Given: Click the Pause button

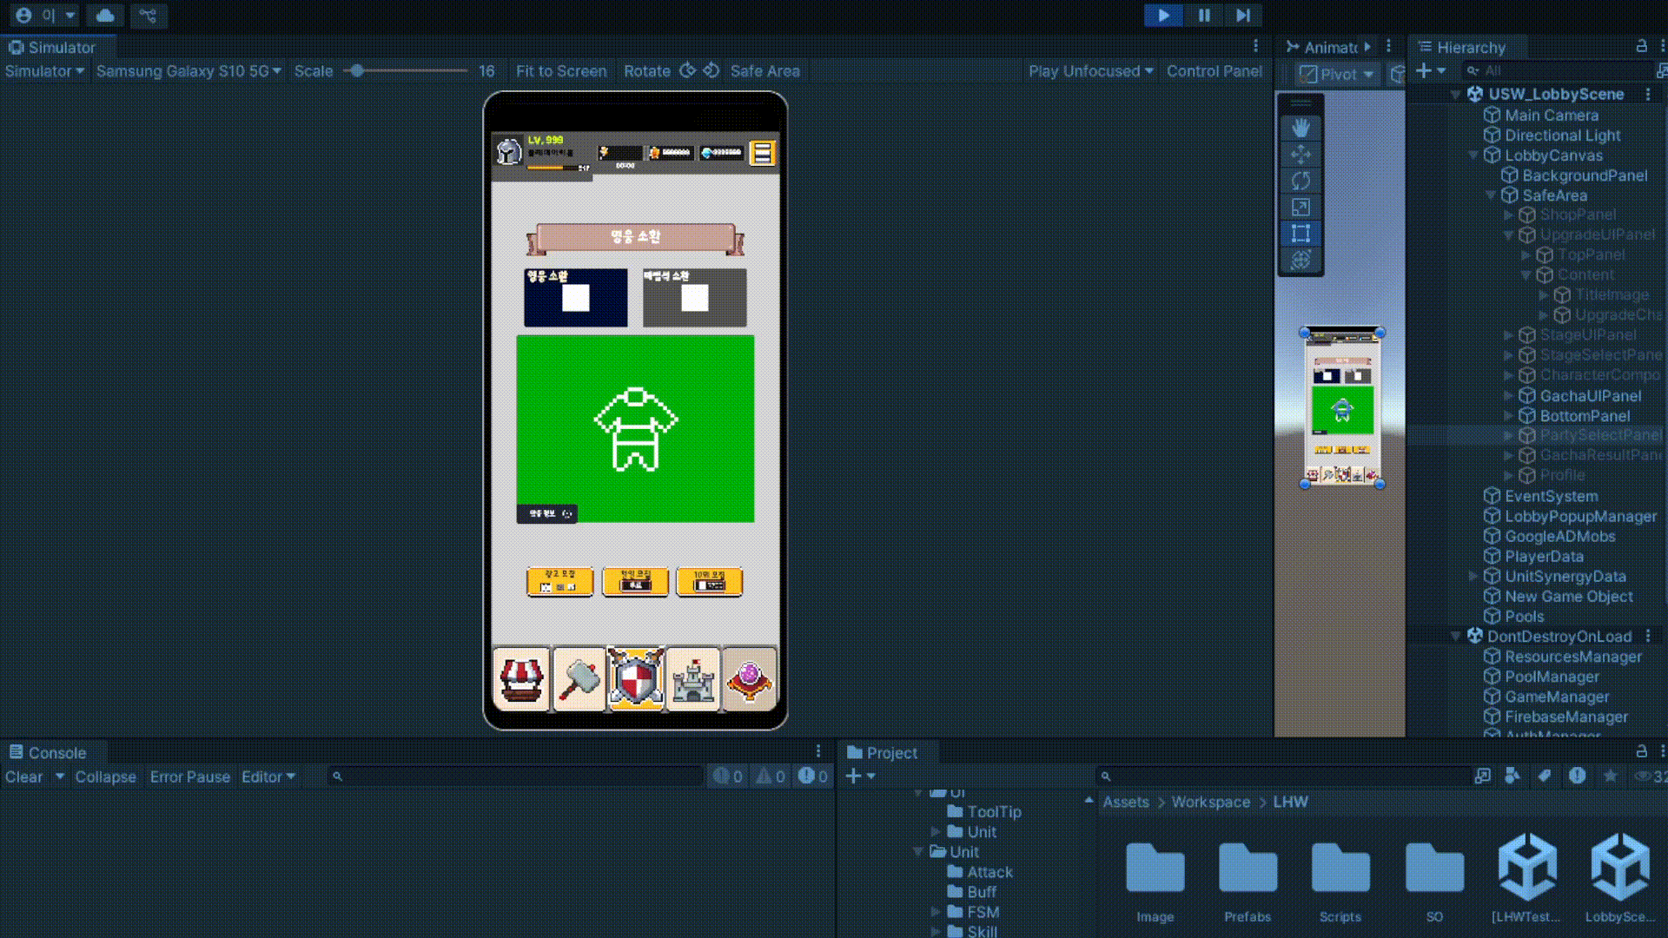Looking at the screenshot, I should (1203, 15).
